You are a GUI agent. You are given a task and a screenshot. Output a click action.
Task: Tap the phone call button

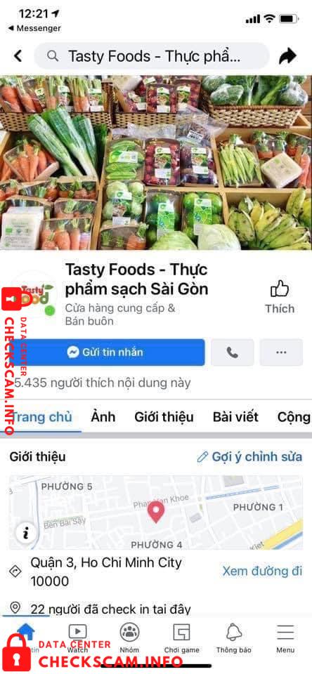(233, 352)
